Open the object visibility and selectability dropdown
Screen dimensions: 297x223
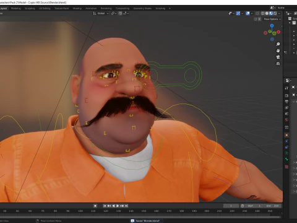[231, 14]
